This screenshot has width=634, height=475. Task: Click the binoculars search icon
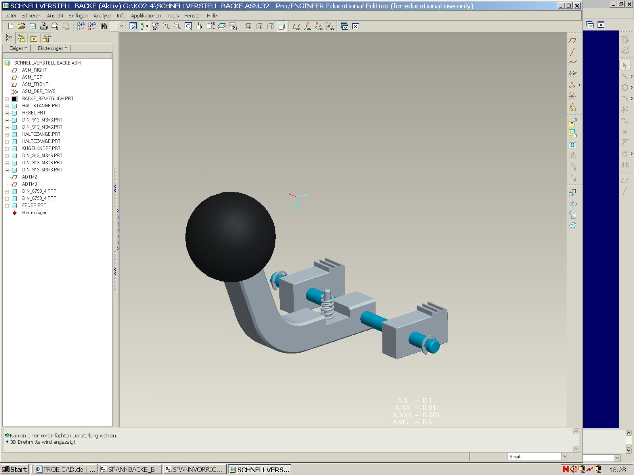[103, 26]
